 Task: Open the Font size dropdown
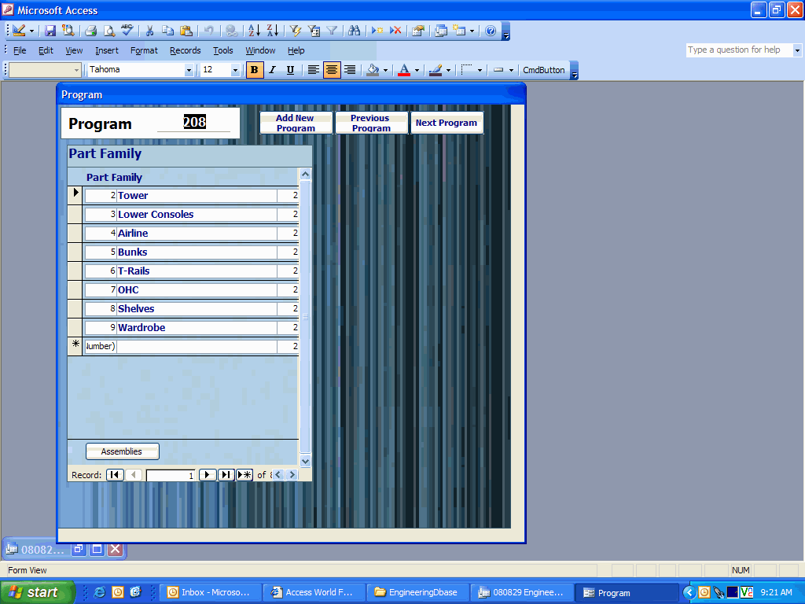click(235, 70)
